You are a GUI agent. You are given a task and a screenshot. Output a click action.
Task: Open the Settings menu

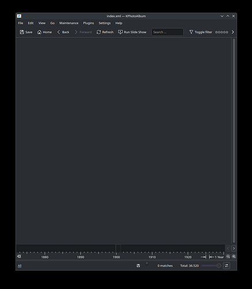104,23
